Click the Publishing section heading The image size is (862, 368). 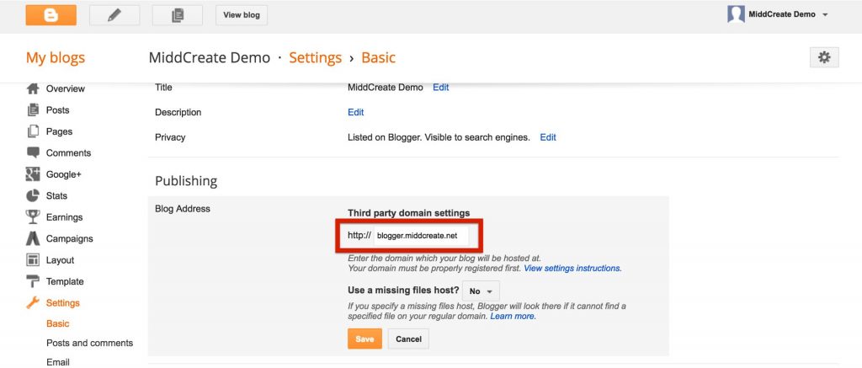pyautogui.click(x=186, y=181)
